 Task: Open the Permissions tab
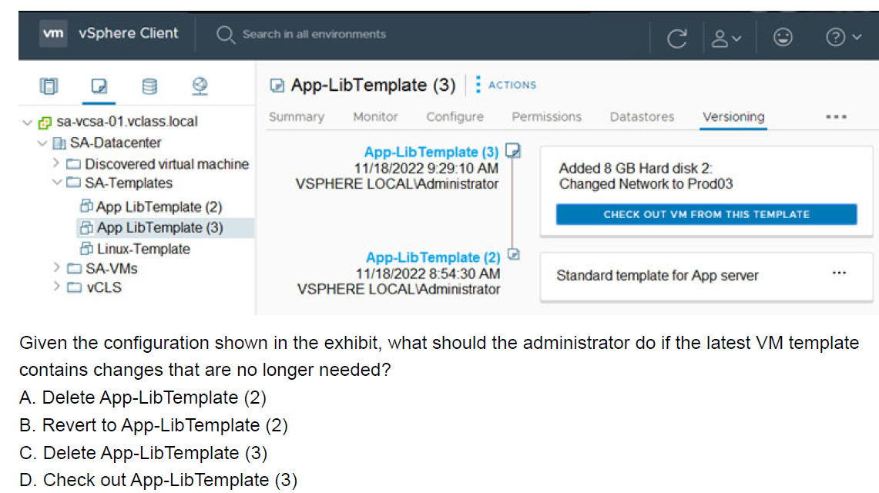[546, 117]
